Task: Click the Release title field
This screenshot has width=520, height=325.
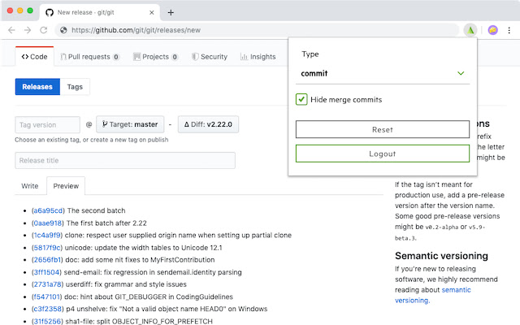Action: click(125, 161)
